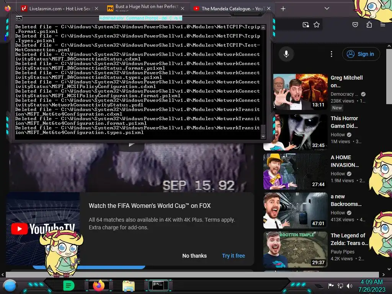Open the 29:37 Zelda video thumbnail

tap(295, 250)
